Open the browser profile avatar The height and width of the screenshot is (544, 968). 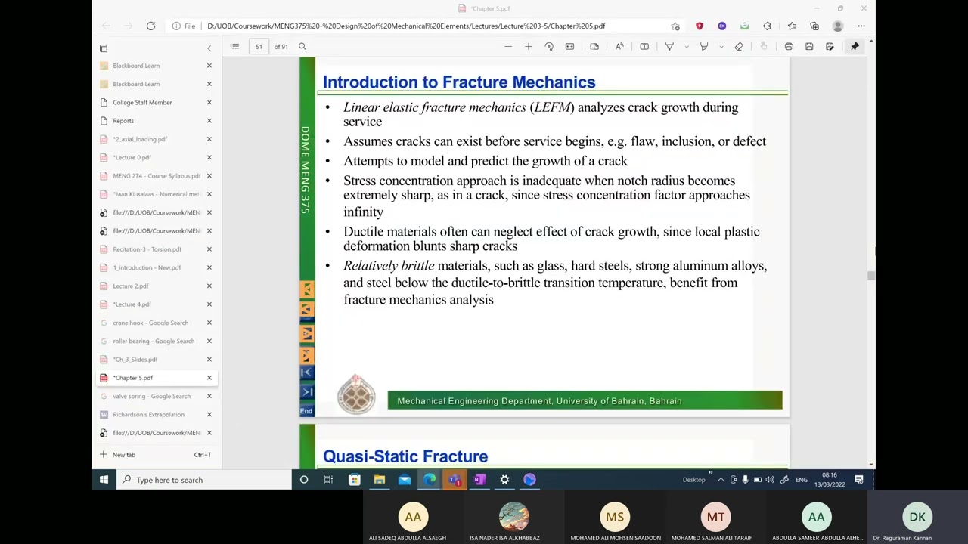[x=838, y=26]
